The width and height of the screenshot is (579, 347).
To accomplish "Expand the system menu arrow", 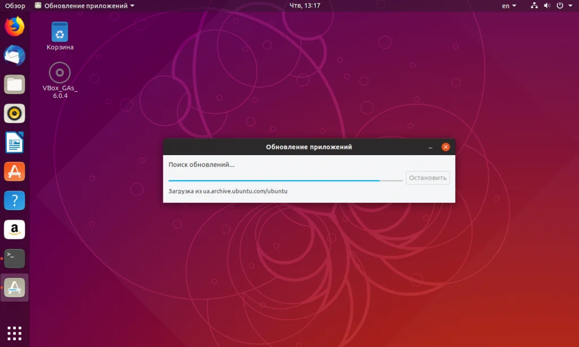I will (570, 6).
